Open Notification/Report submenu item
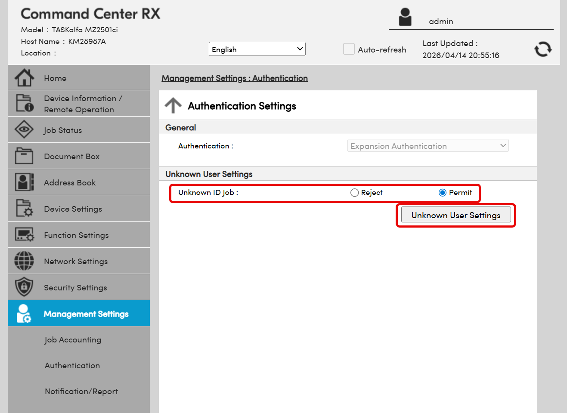 (x=81, y=391)
